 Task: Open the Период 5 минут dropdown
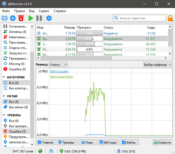(x=58, y=64)
